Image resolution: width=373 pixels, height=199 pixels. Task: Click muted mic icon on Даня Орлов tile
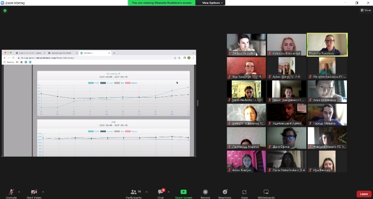pyautogui.click(x=270, y=147)
